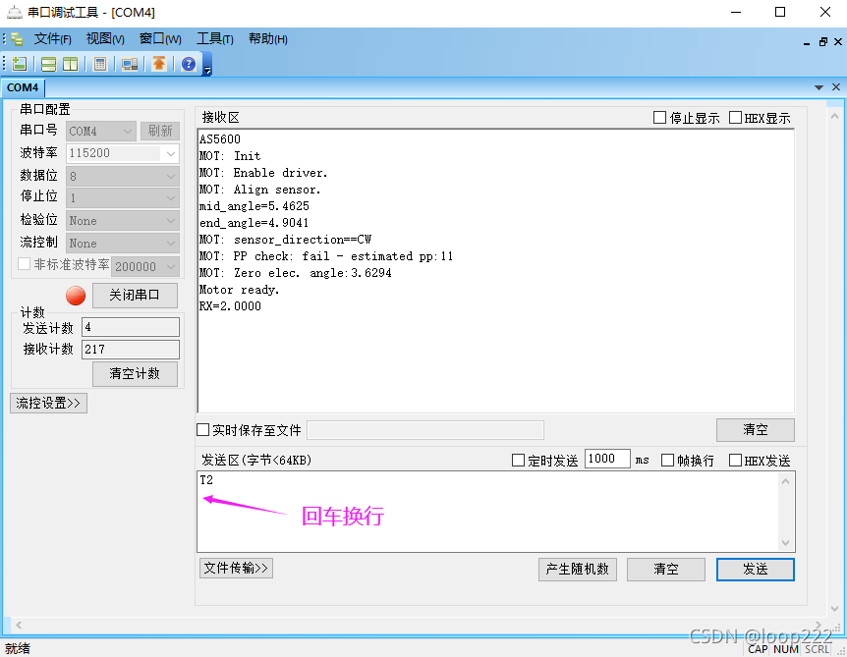Click the 发送 button
The width and height of the screenshot is (847, 657).
coord(756,570)
